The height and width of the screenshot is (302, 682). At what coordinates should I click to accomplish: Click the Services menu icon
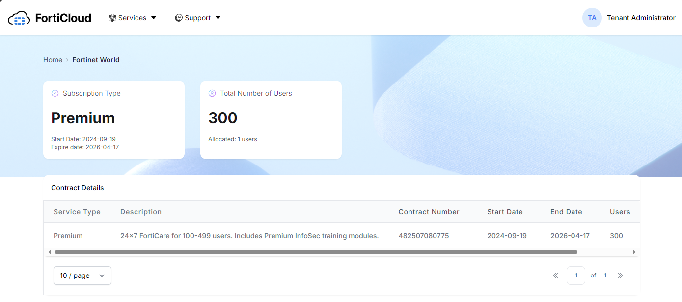click(112, 18)
